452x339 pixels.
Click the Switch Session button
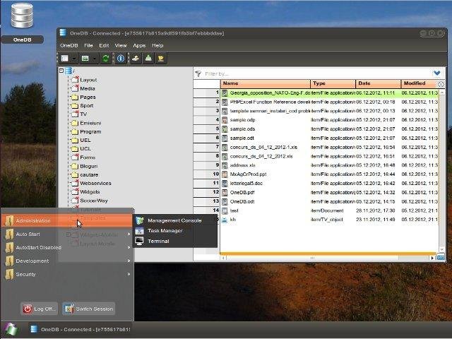(88, 309)
